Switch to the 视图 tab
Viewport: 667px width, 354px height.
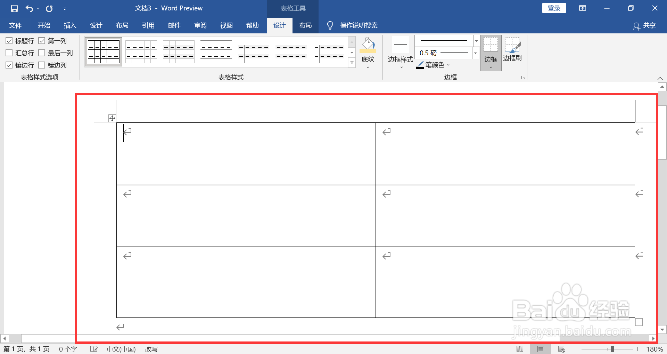coord(226,25)
